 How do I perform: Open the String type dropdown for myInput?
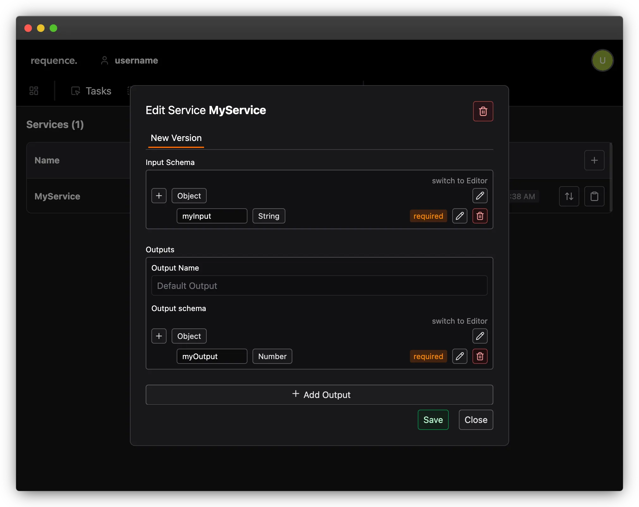pyautogui.click(x=268, y=216)
